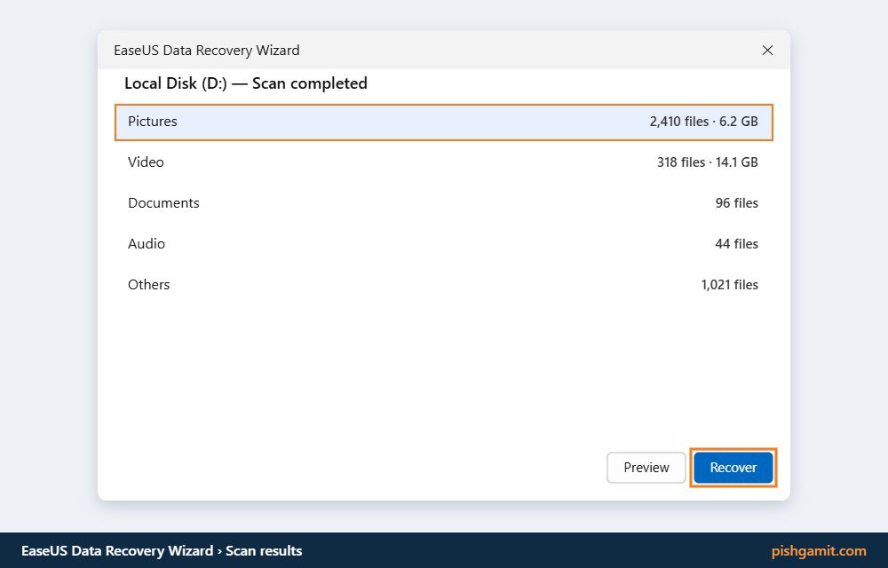Select the Video category row
Viewport: 888px width, 568px height.
tap(443, 162)
